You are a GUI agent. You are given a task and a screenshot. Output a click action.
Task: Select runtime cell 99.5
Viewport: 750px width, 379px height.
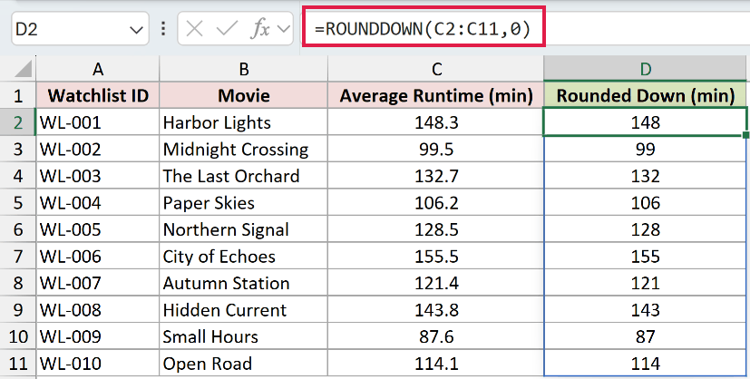436,149
